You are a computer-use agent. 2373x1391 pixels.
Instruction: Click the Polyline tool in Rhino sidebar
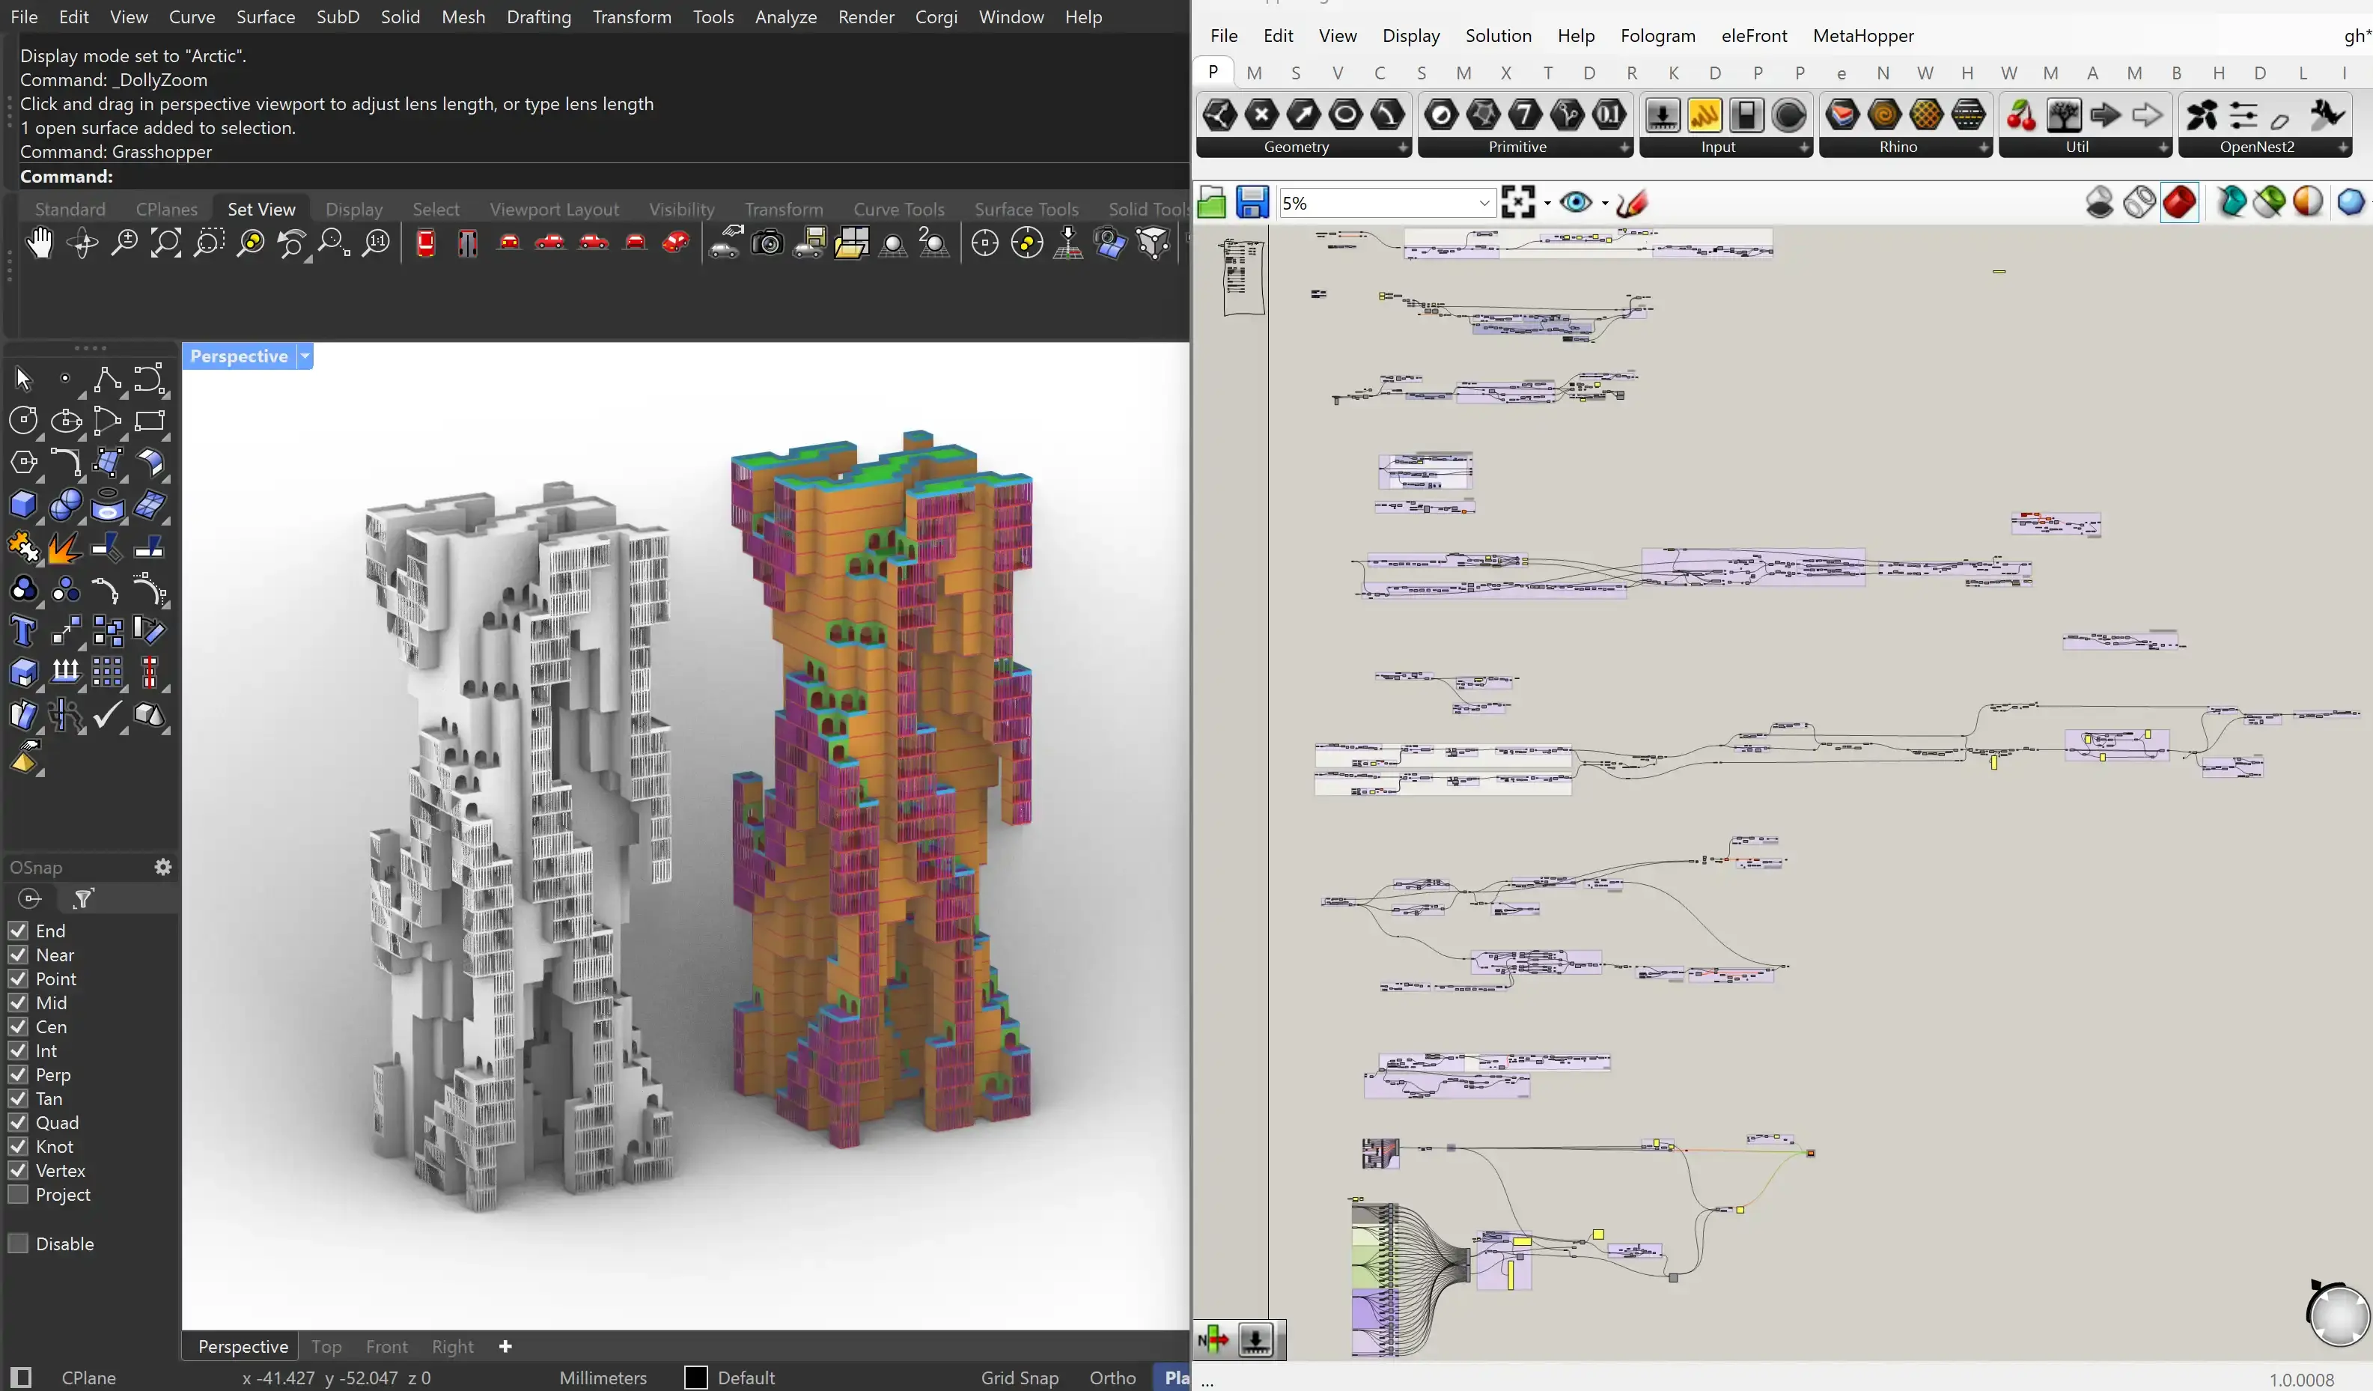[107, 380]
